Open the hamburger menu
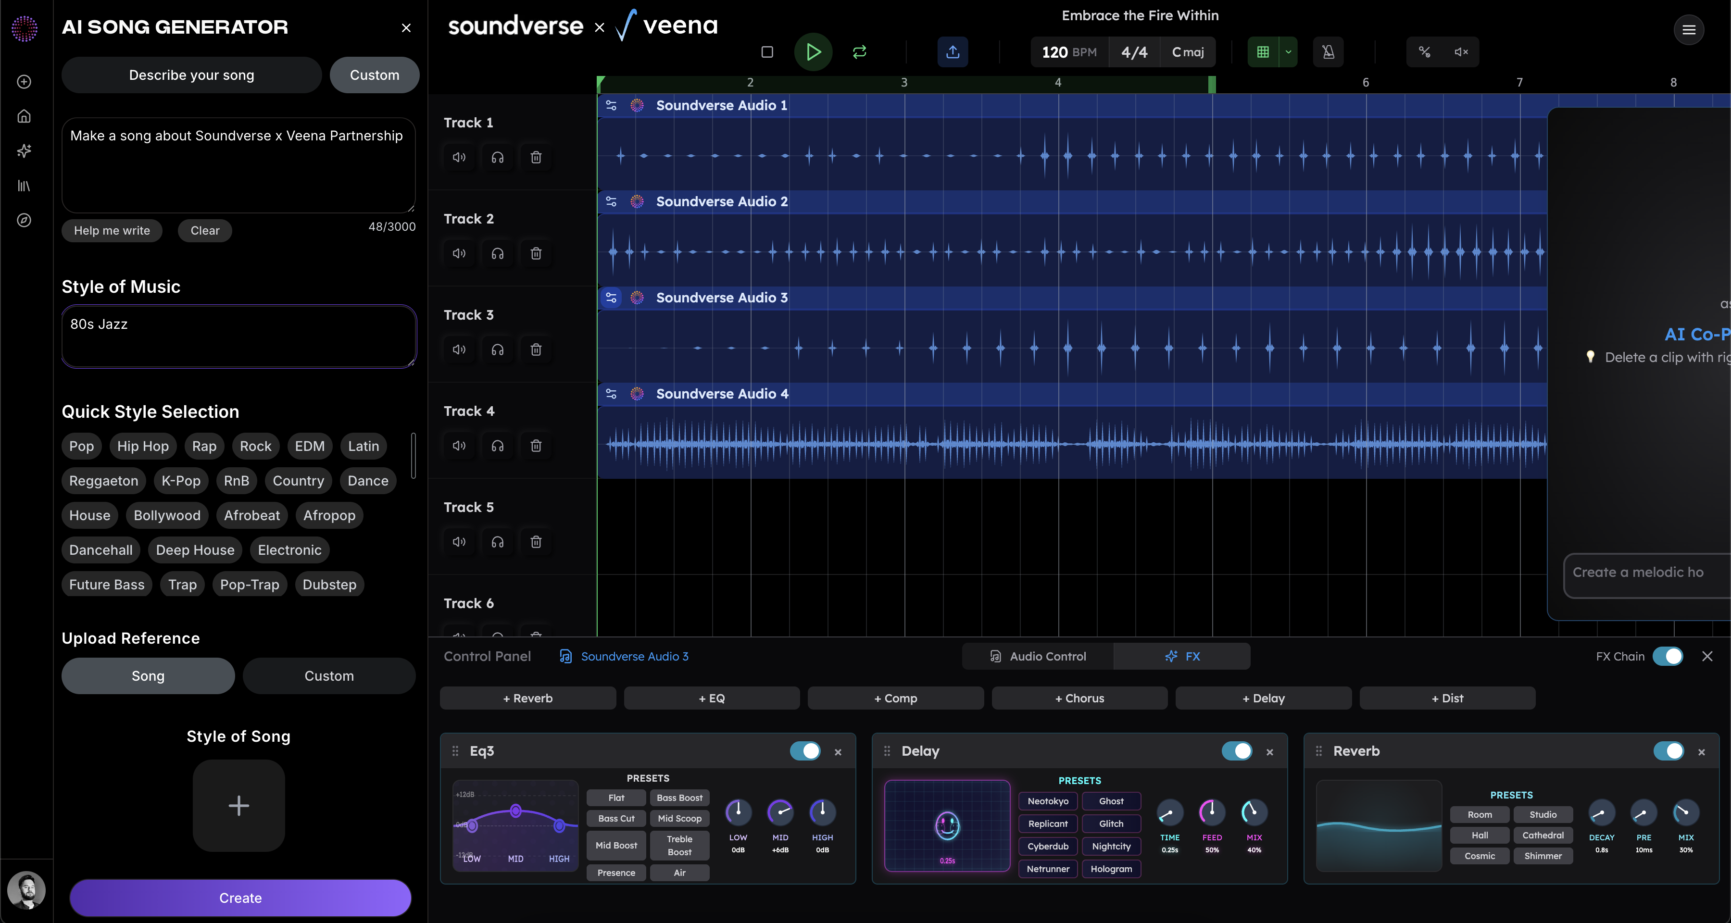This screenshot has width=1731, height=923. click(x=1689, y=29)
